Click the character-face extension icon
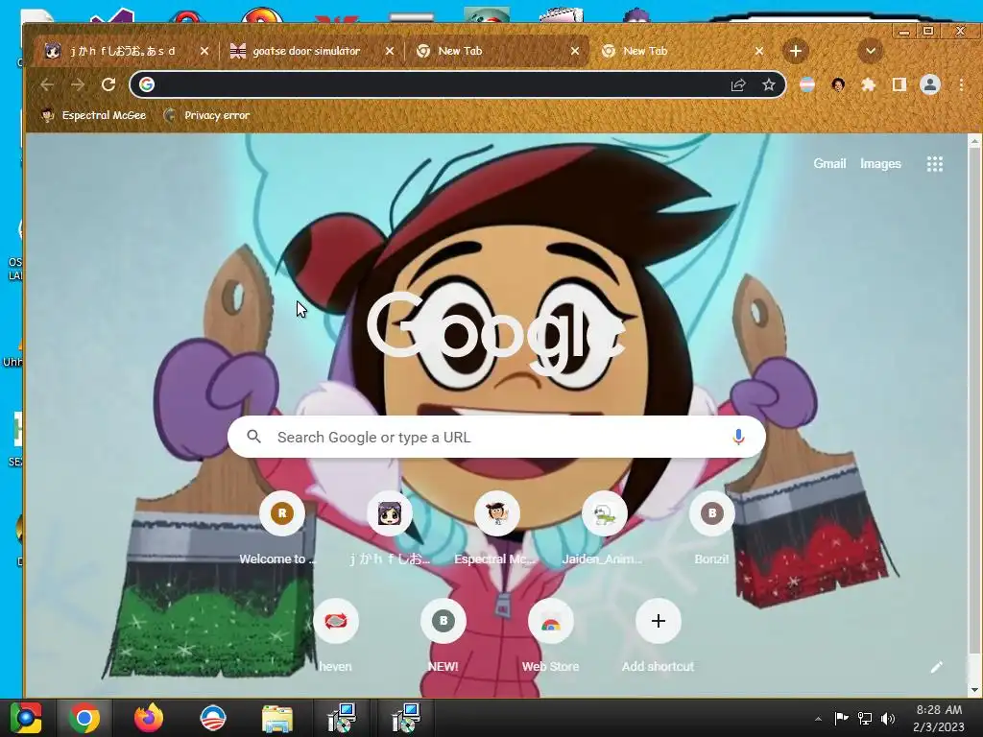The width and height of the screenshot is (983, 737). pyautogui.click(x=838, y=84)
